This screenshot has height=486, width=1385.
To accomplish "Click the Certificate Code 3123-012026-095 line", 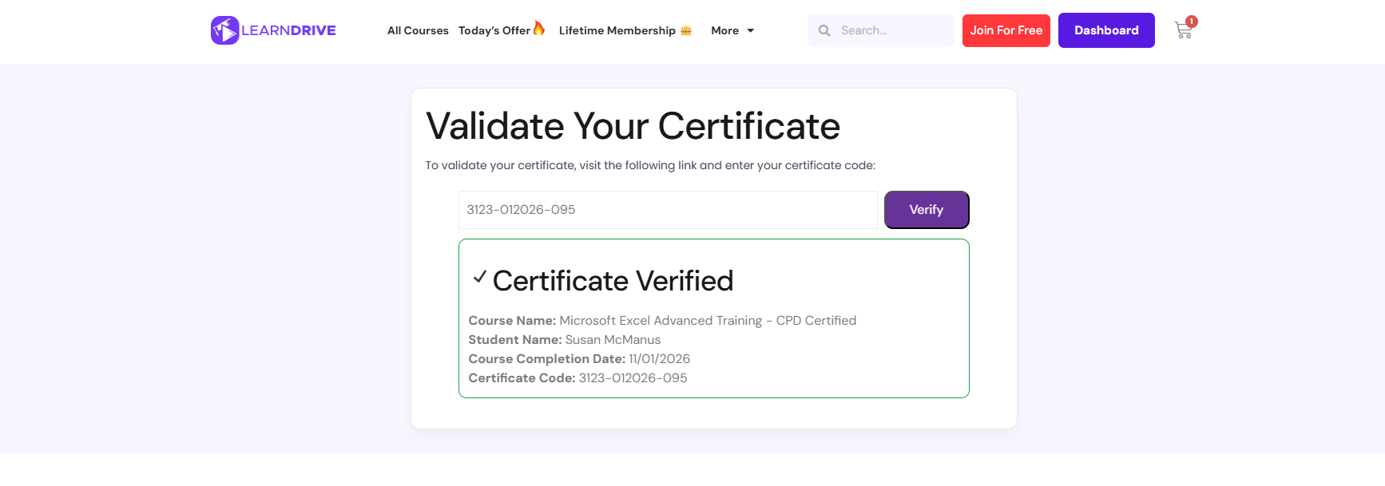I will (577, 378).
